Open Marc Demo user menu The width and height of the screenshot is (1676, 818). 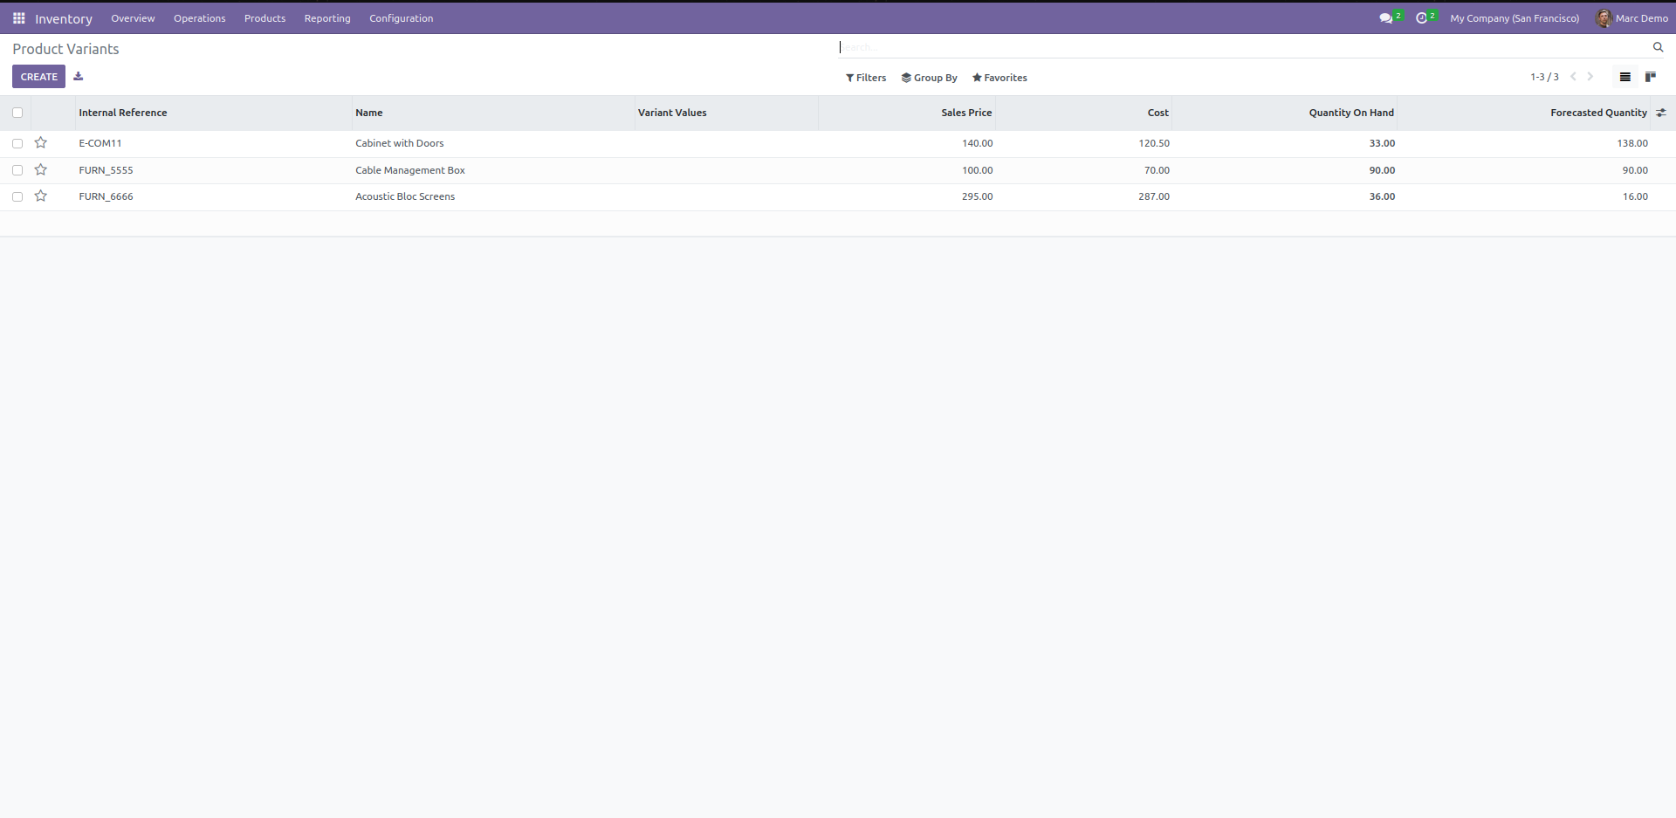(1632, 18)
